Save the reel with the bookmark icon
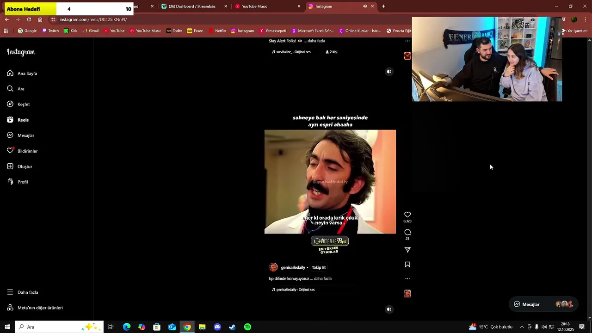 coord(407,265)
